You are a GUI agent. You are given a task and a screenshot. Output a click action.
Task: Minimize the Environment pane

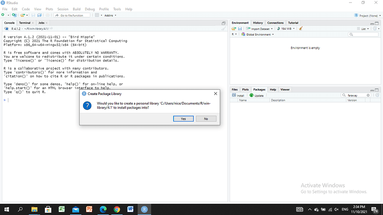[372, 24]
